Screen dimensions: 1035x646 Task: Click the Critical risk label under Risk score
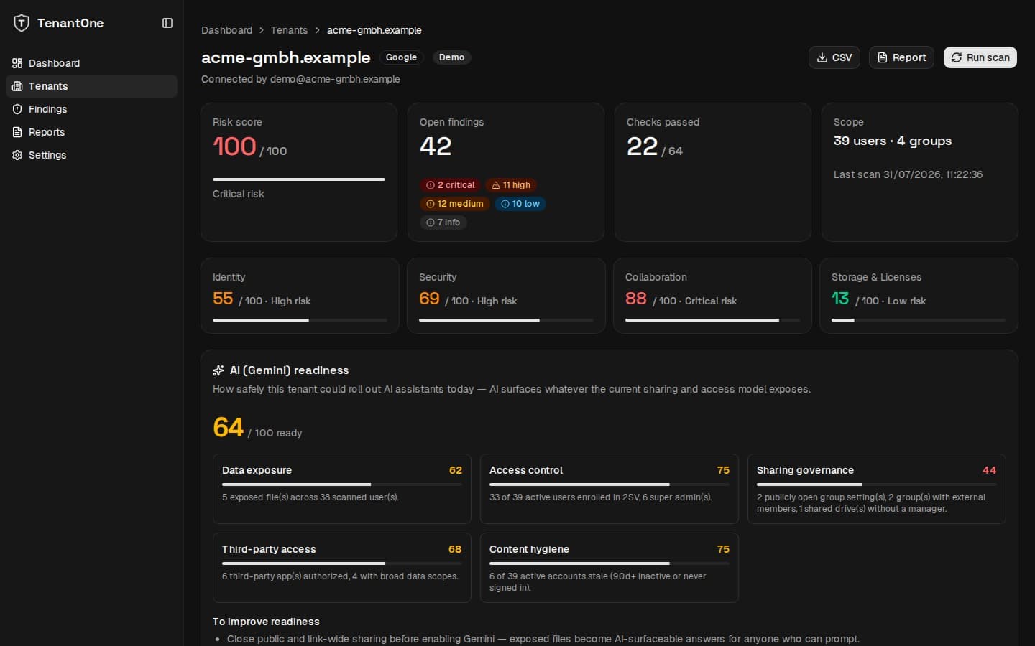(x=239, y=194)
